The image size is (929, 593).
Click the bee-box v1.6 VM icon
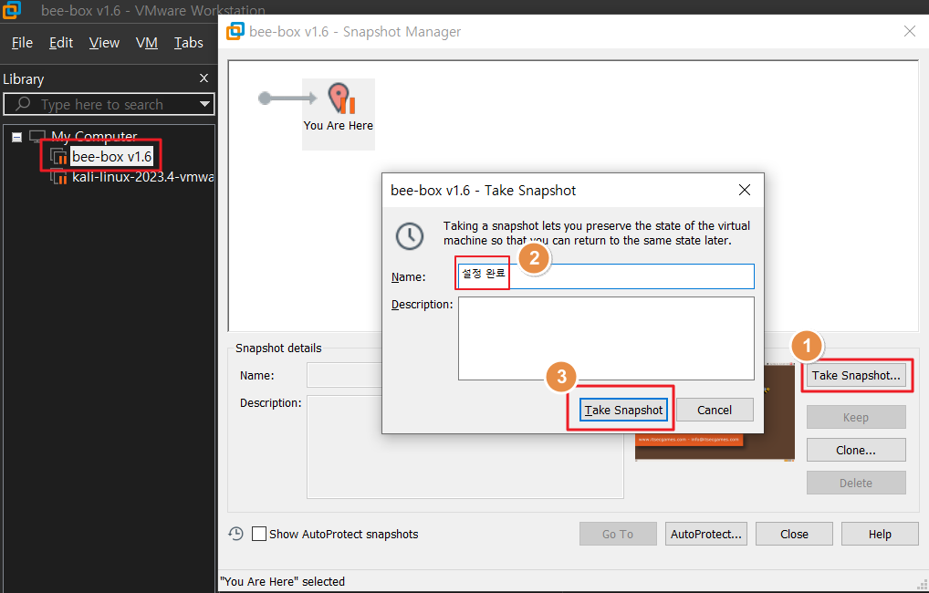[58, 157]
